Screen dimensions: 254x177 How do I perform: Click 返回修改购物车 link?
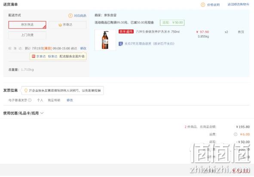tap(238, 4)
